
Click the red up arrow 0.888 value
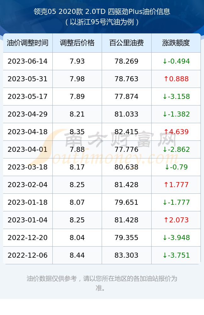point(176,79)
